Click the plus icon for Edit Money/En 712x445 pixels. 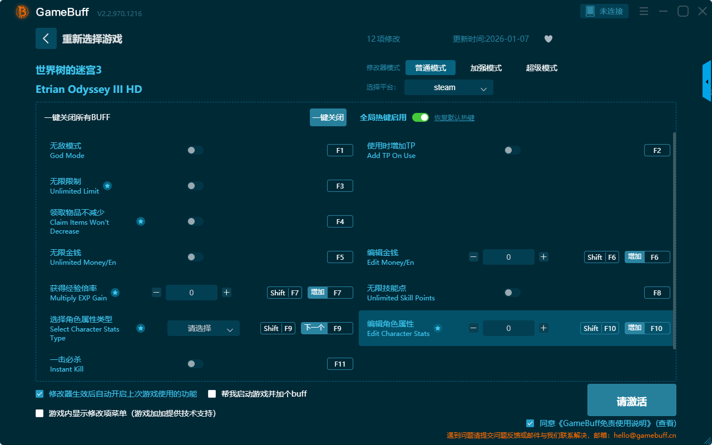tap(544, 257)
